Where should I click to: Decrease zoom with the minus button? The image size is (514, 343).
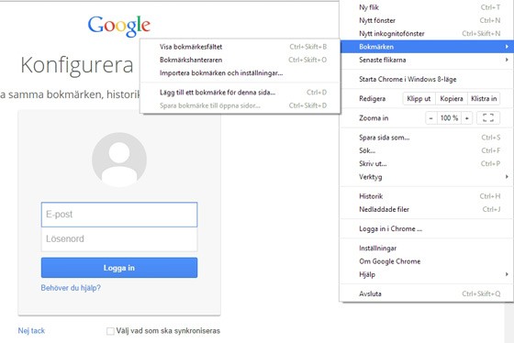pos(431,118)
